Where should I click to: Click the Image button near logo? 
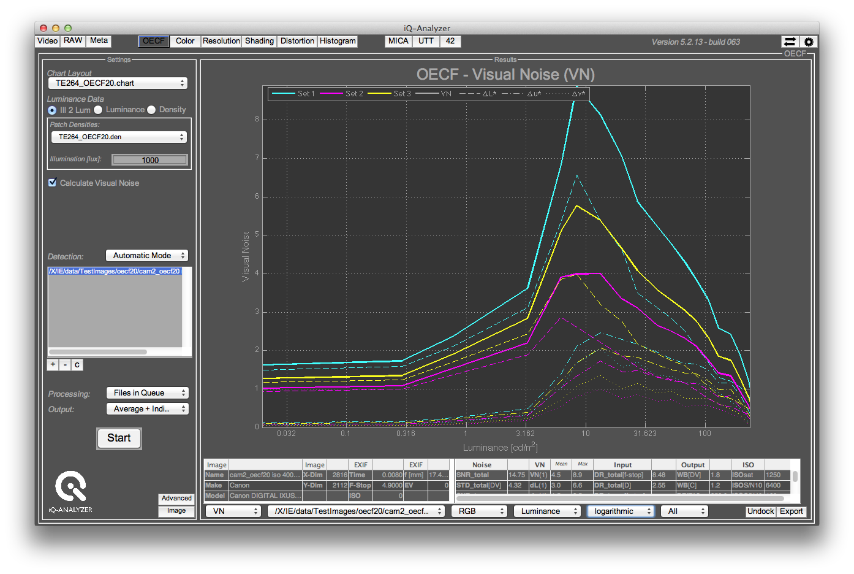pyautogui.click(x=176, y=511)
